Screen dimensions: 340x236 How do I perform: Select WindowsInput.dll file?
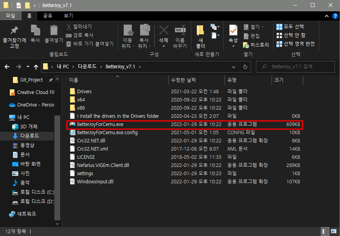(92, 182)
